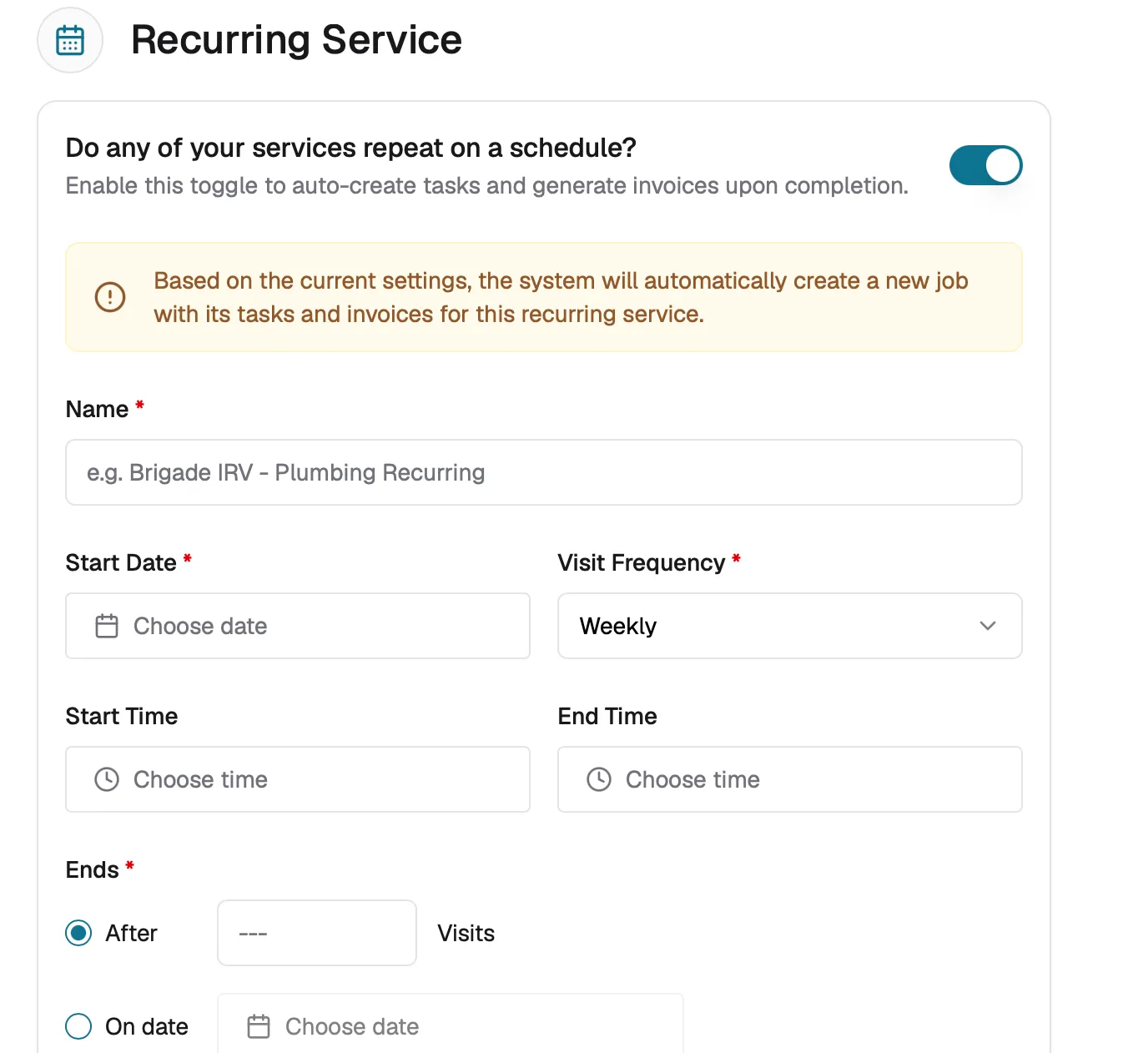Click the Name field label

tap(98, 410)
